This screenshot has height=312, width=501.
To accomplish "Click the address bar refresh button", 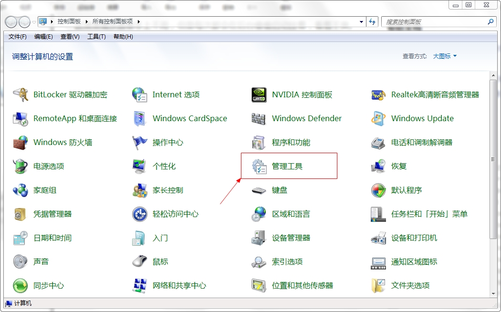I will click(372, 22).
